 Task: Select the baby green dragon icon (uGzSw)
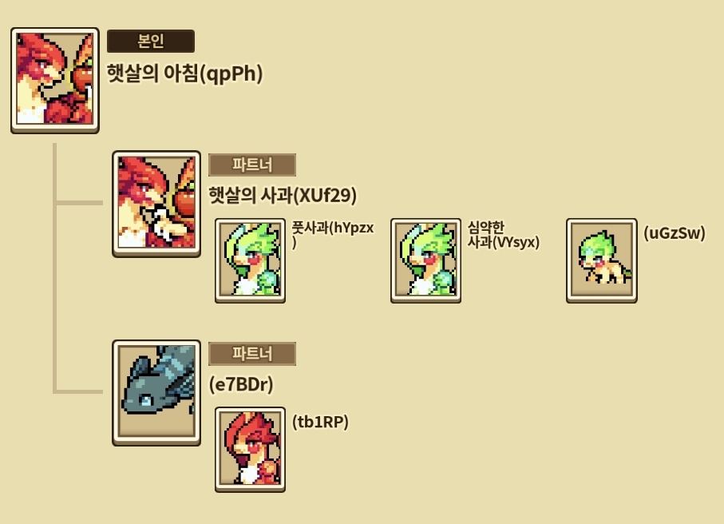click(x=602, y=260)
